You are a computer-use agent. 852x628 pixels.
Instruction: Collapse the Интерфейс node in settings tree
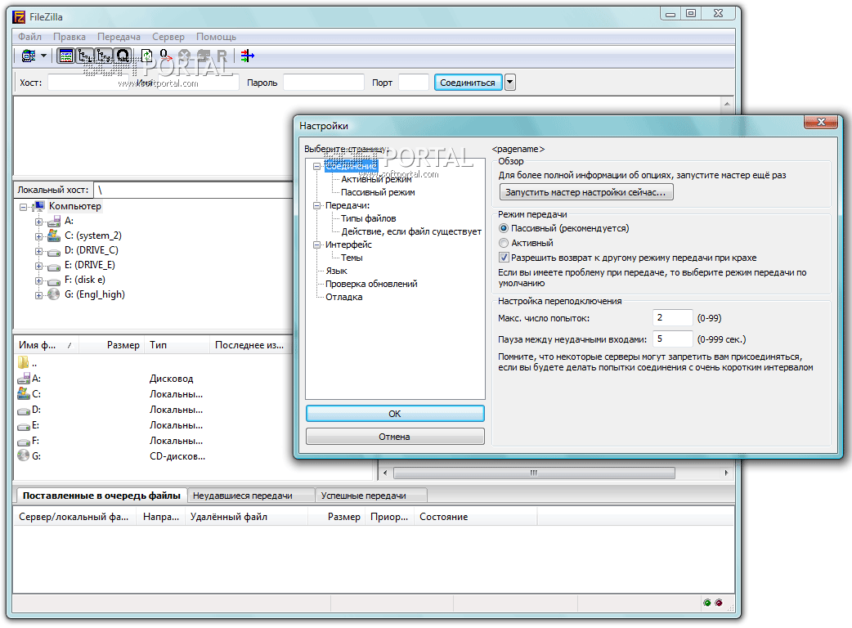[316, 244]
